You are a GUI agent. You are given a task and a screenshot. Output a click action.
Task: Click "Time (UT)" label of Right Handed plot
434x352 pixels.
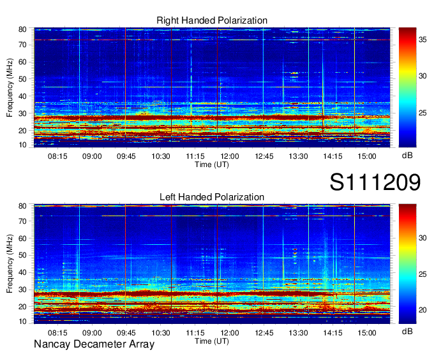tap(212, 165)
